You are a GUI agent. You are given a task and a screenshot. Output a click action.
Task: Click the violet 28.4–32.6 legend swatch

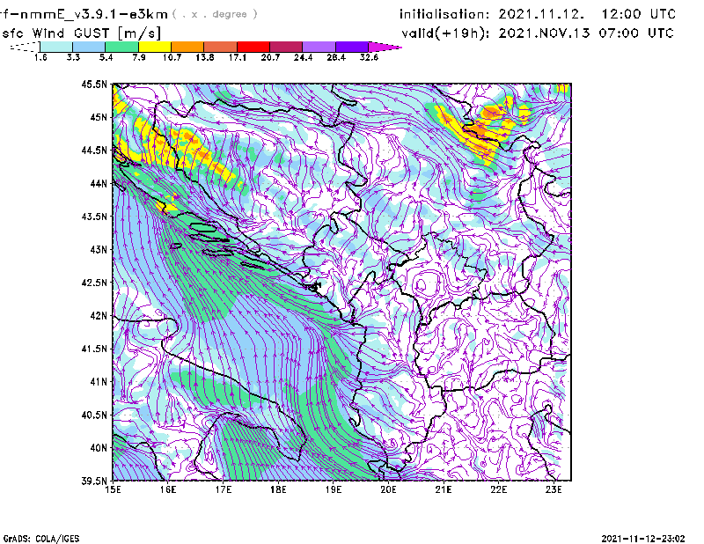pos(352,47)
